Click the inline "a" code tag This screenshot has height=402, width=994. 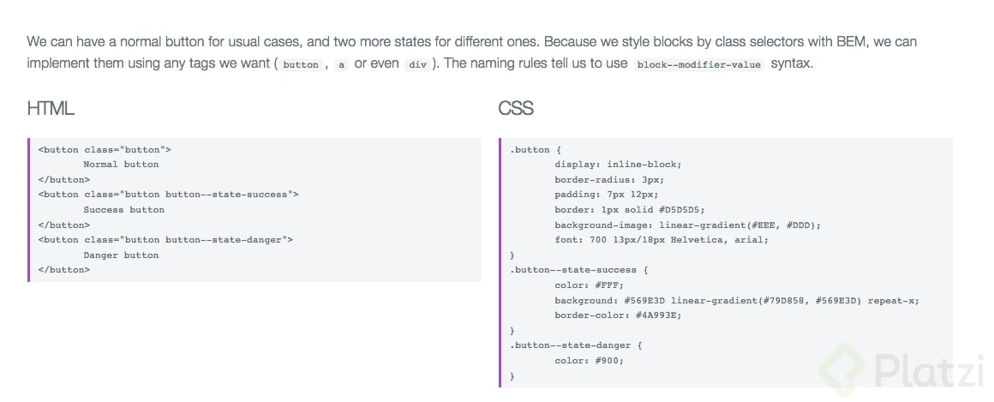[x=341, y=64]
